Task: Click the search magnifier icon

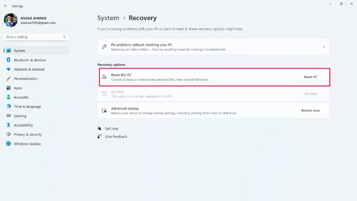Action: (x=64, y=37)
